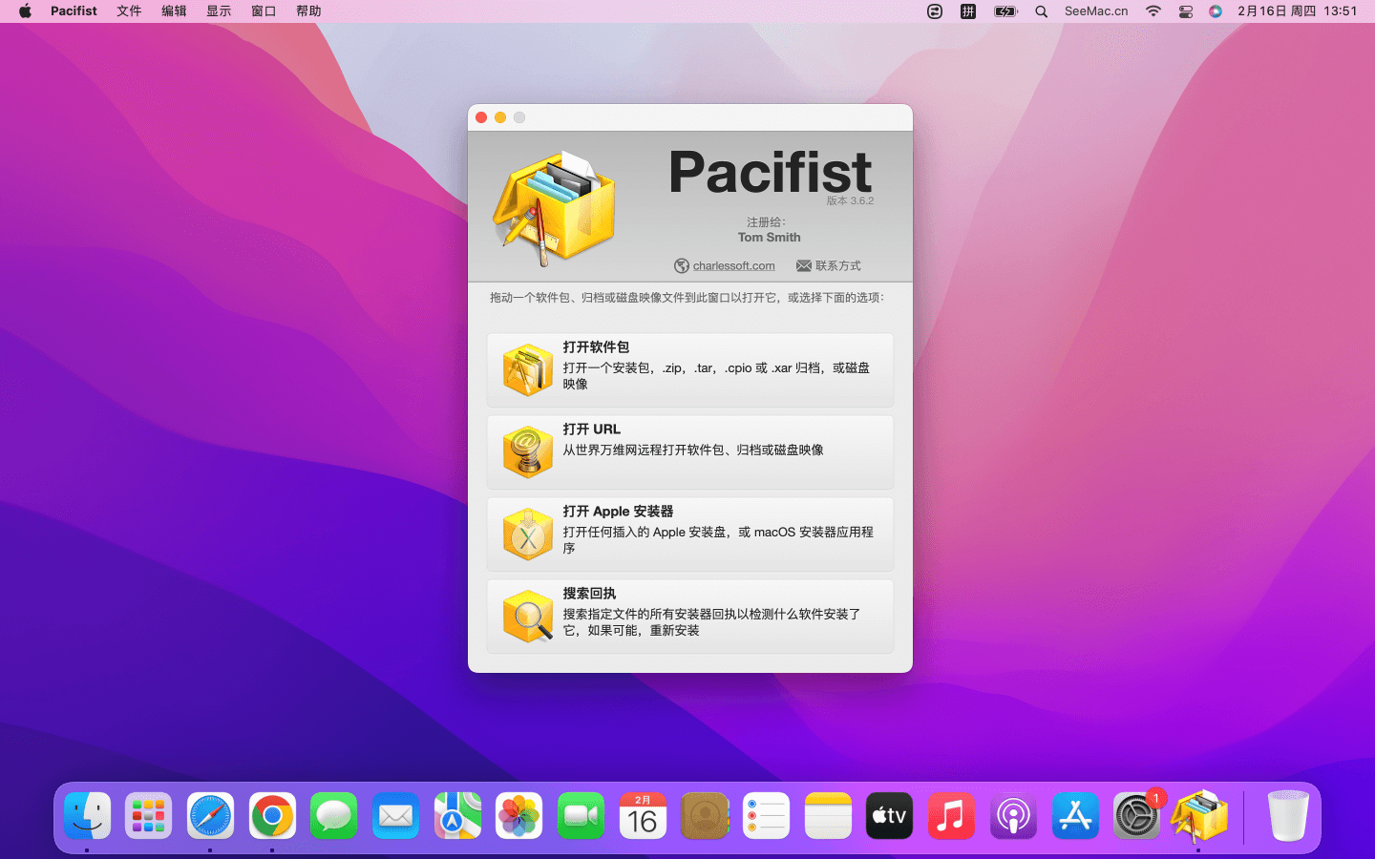The width and height of the screenshot is (1375, 859).
Task: Choose the 打开软件包 option
Action: pyautogui.click(x=690, y=370)
